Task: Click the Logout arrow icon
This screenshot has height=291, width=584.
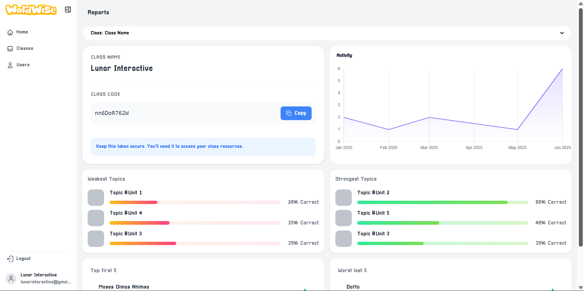Action: pos(10,259)
